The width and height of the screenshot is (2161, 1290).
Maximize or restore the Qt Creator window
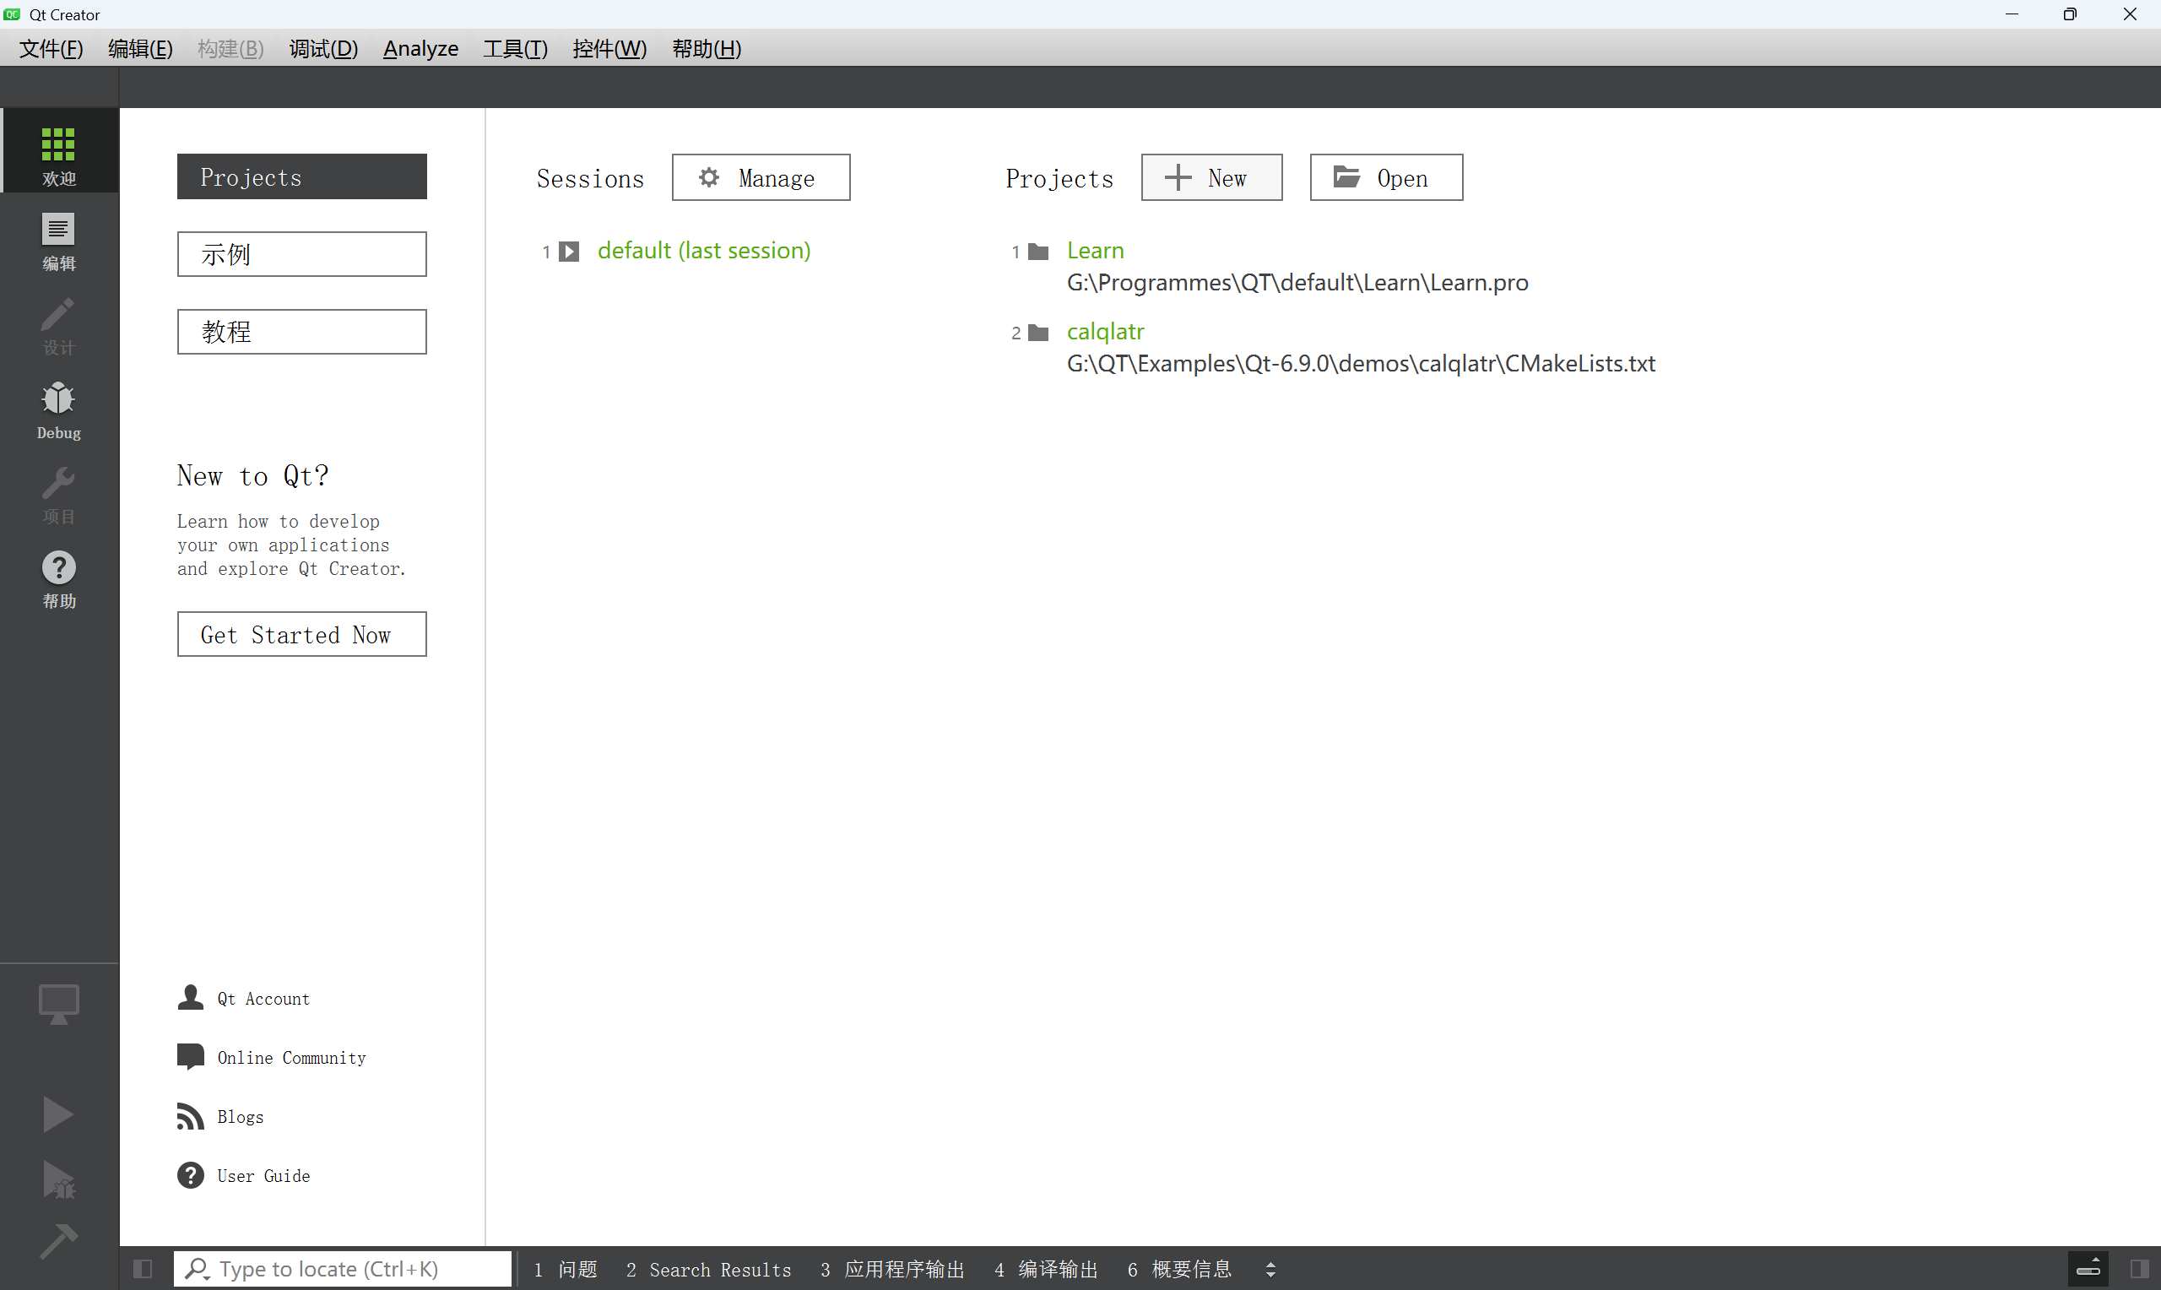(x=2071, y=15)
